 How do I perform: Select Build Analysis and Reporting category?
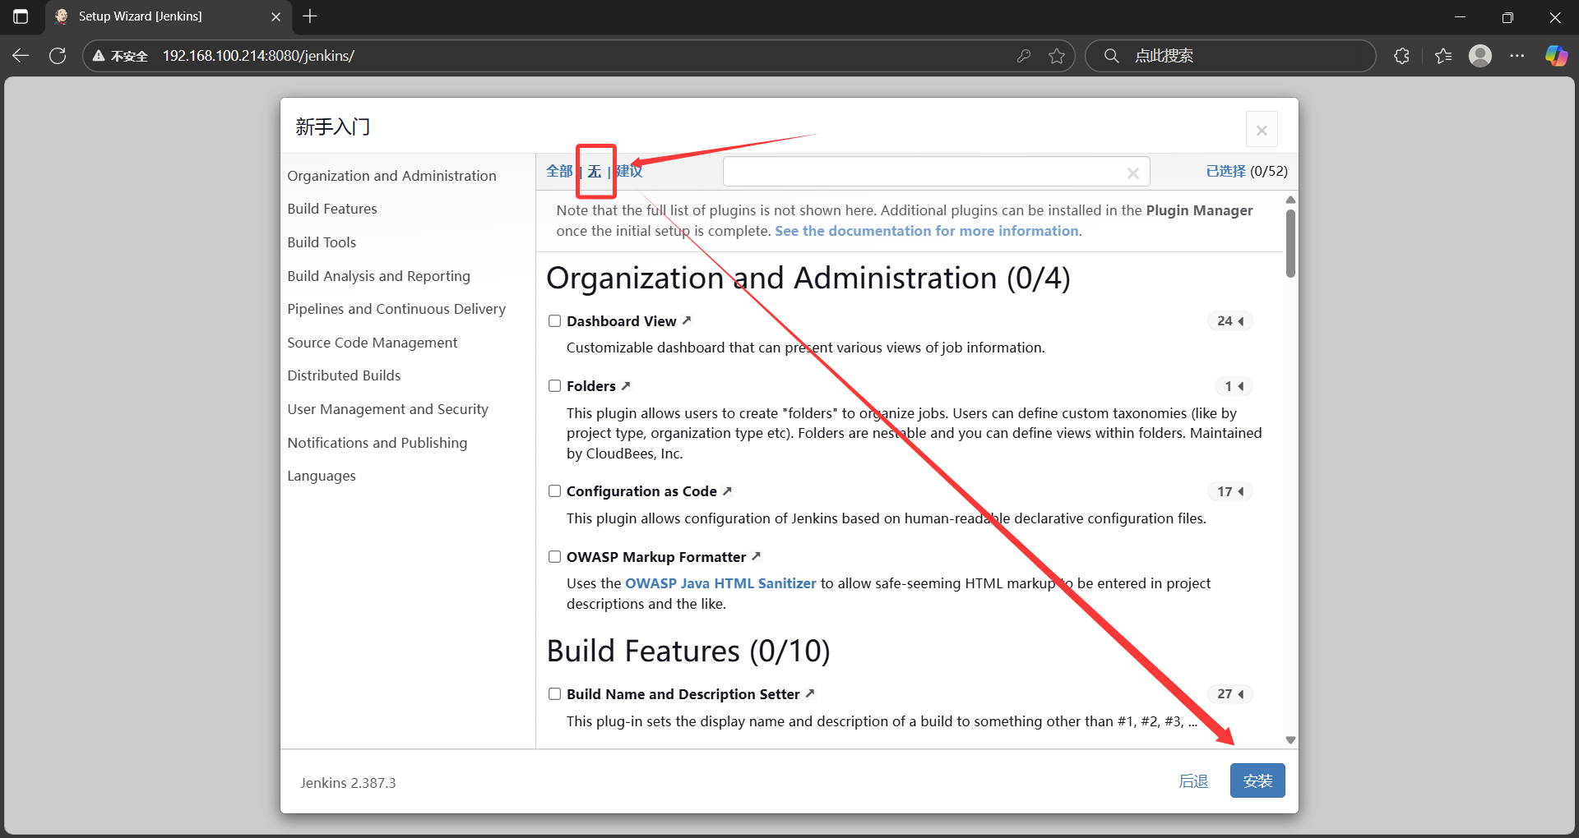pos(378,276)
